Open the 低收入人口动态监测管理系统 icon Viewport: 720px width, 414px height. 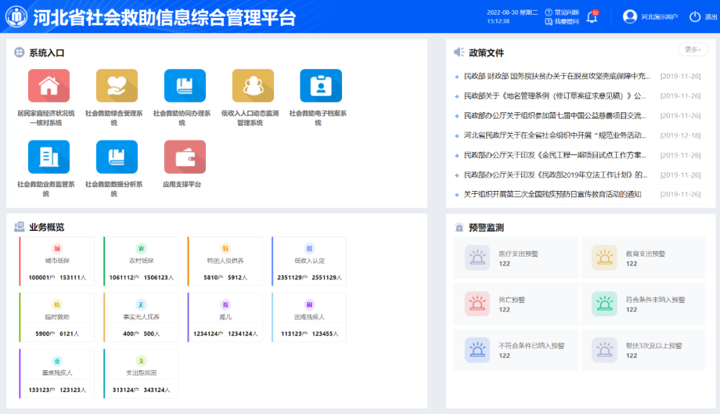[253, 86]
